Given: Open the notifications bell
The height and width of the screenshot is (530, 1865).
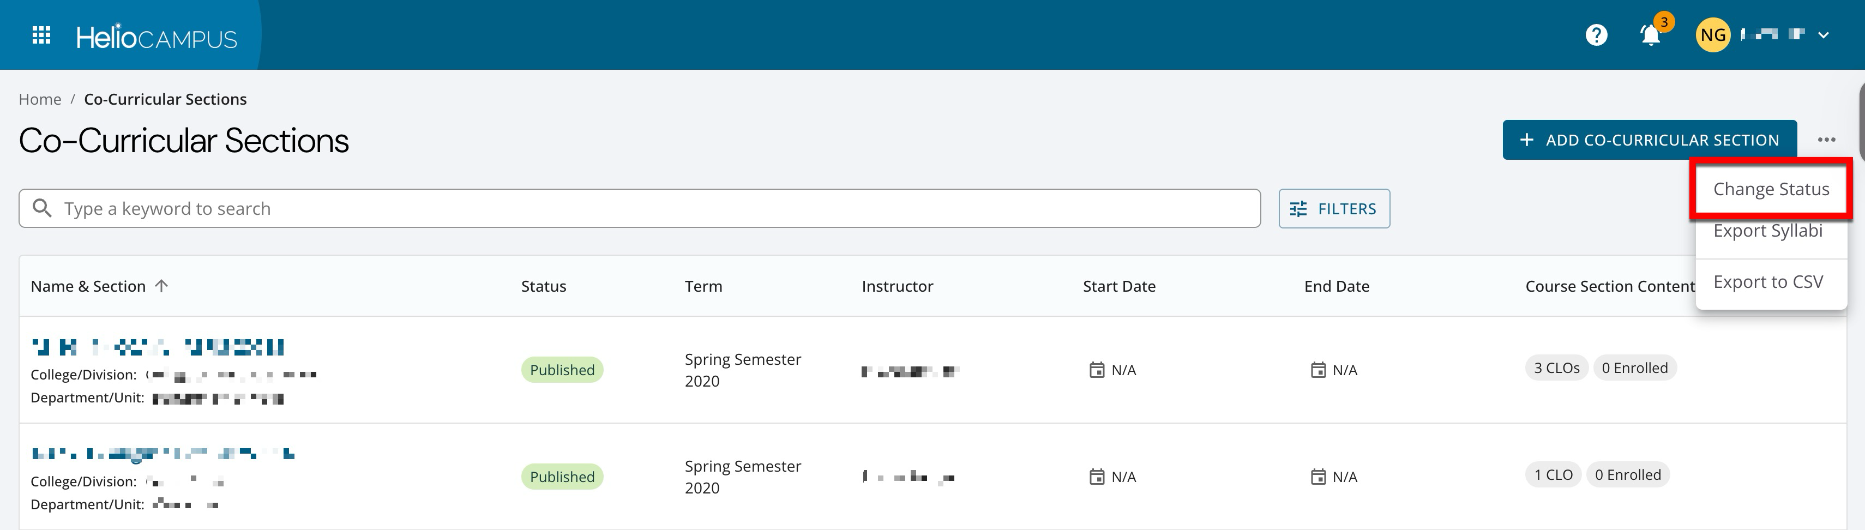Looking at the screenshot, I should [1650, 35].
